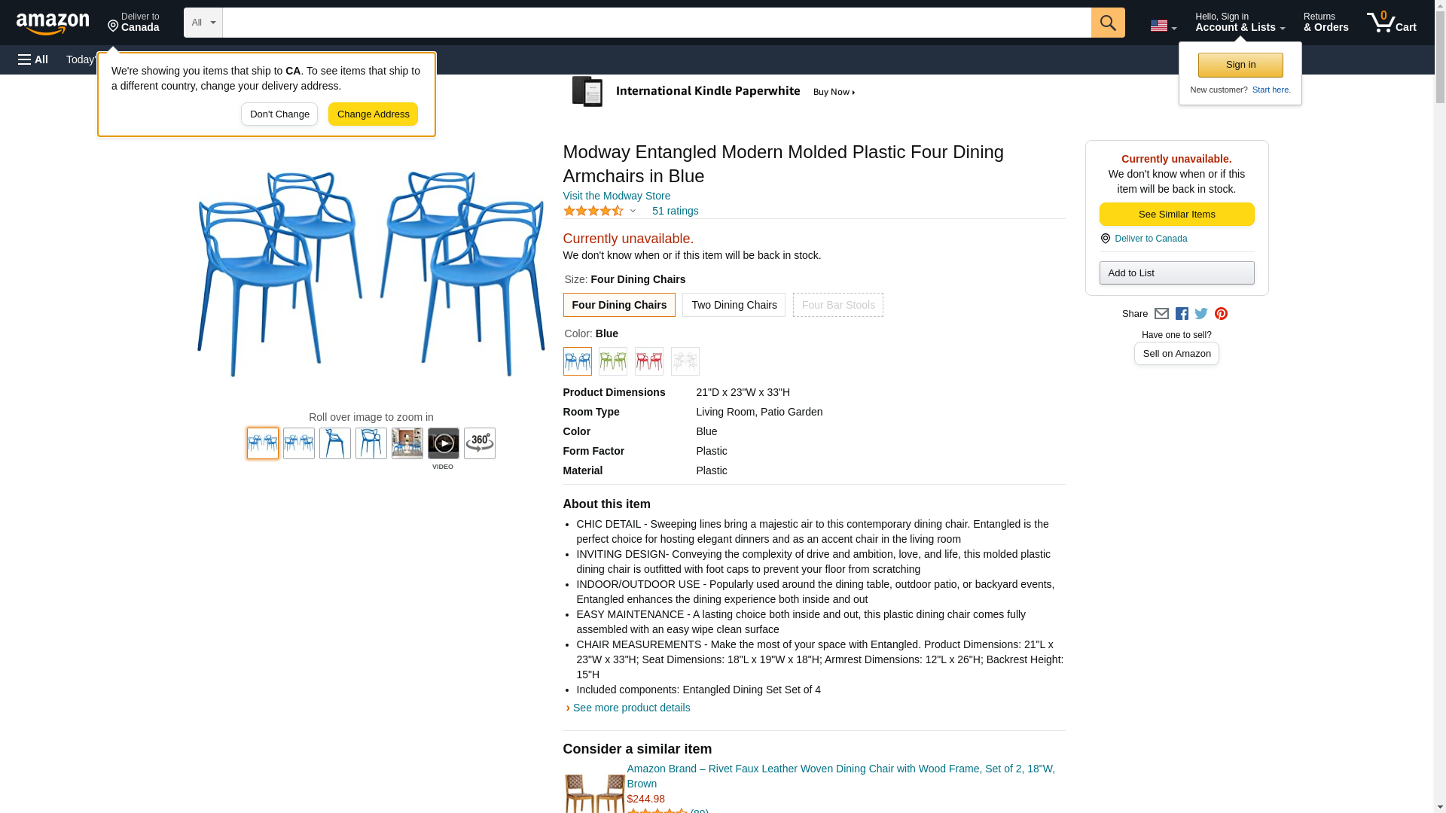Select the Two Dining Chairs size
The image size is (1446, 813).
[x=734, y=305]
